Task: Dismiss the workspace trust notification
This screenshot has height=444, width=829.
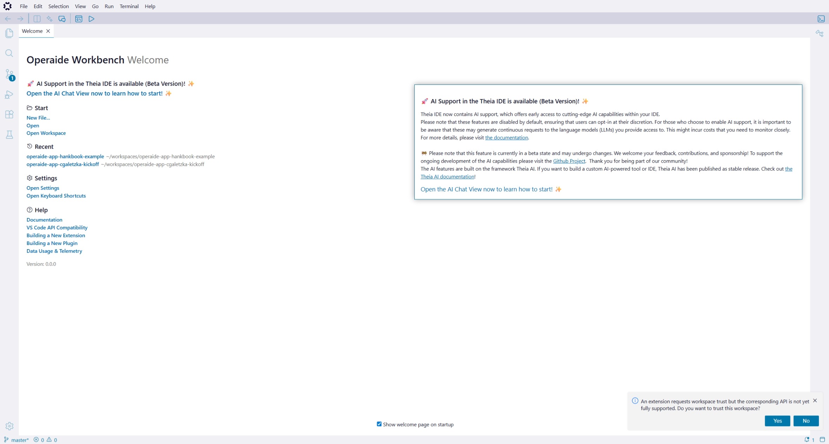Action: [x=815, y=401]
